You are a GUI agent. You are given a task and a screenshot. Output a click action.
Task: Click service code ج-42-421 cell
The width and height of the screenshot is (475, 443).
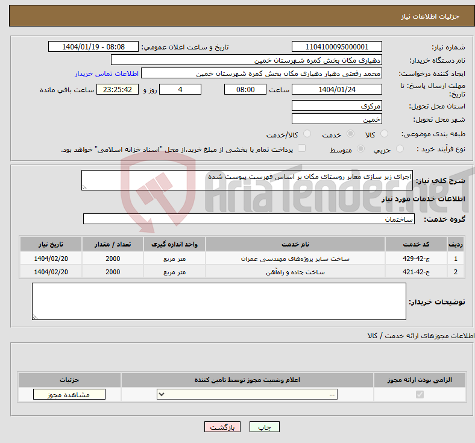417,272
